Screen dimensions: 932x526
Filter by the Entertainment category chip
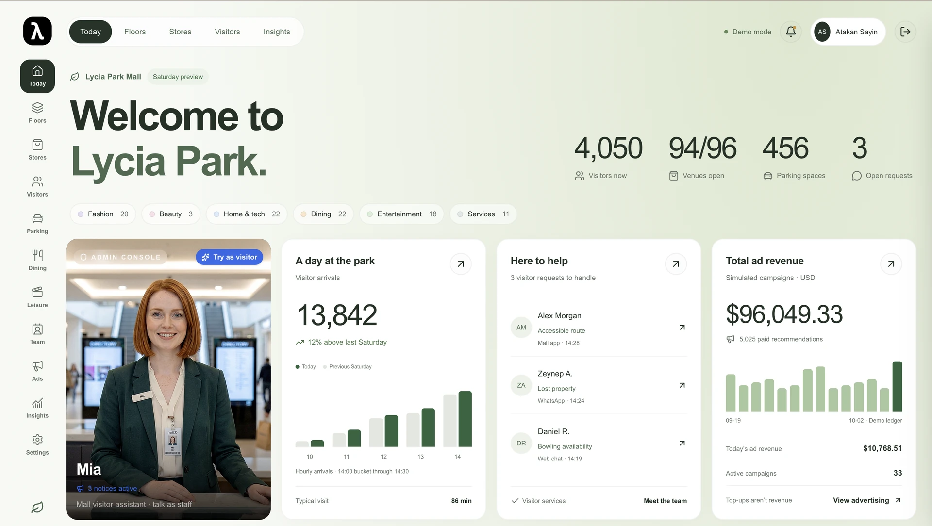[401, 214]
